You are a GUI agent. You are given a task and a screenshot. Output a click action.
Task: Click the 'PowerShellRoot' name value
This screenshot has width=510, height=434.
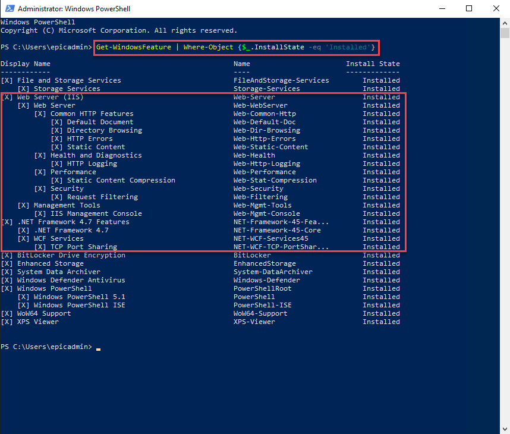coord(263,288)
